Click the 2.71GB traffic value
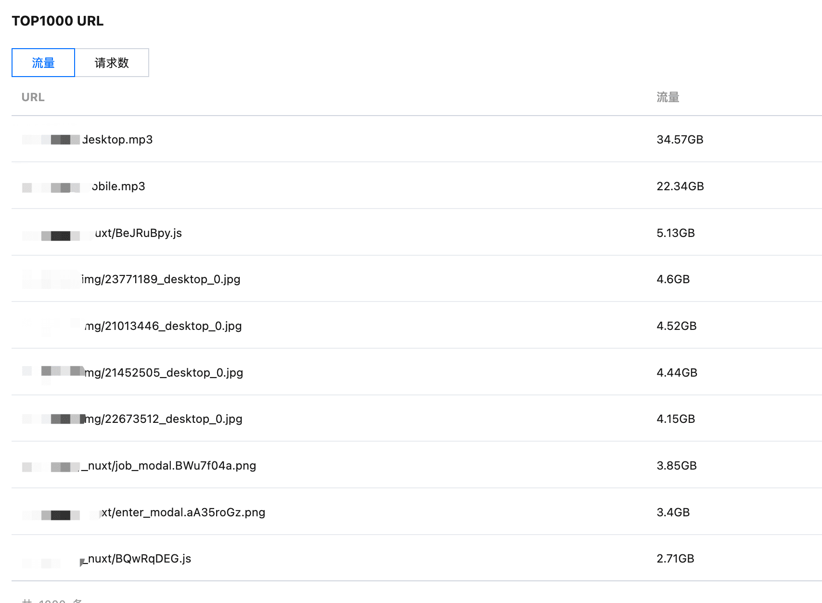The width and height of the screenshot is (822, 603). point(675,559)
